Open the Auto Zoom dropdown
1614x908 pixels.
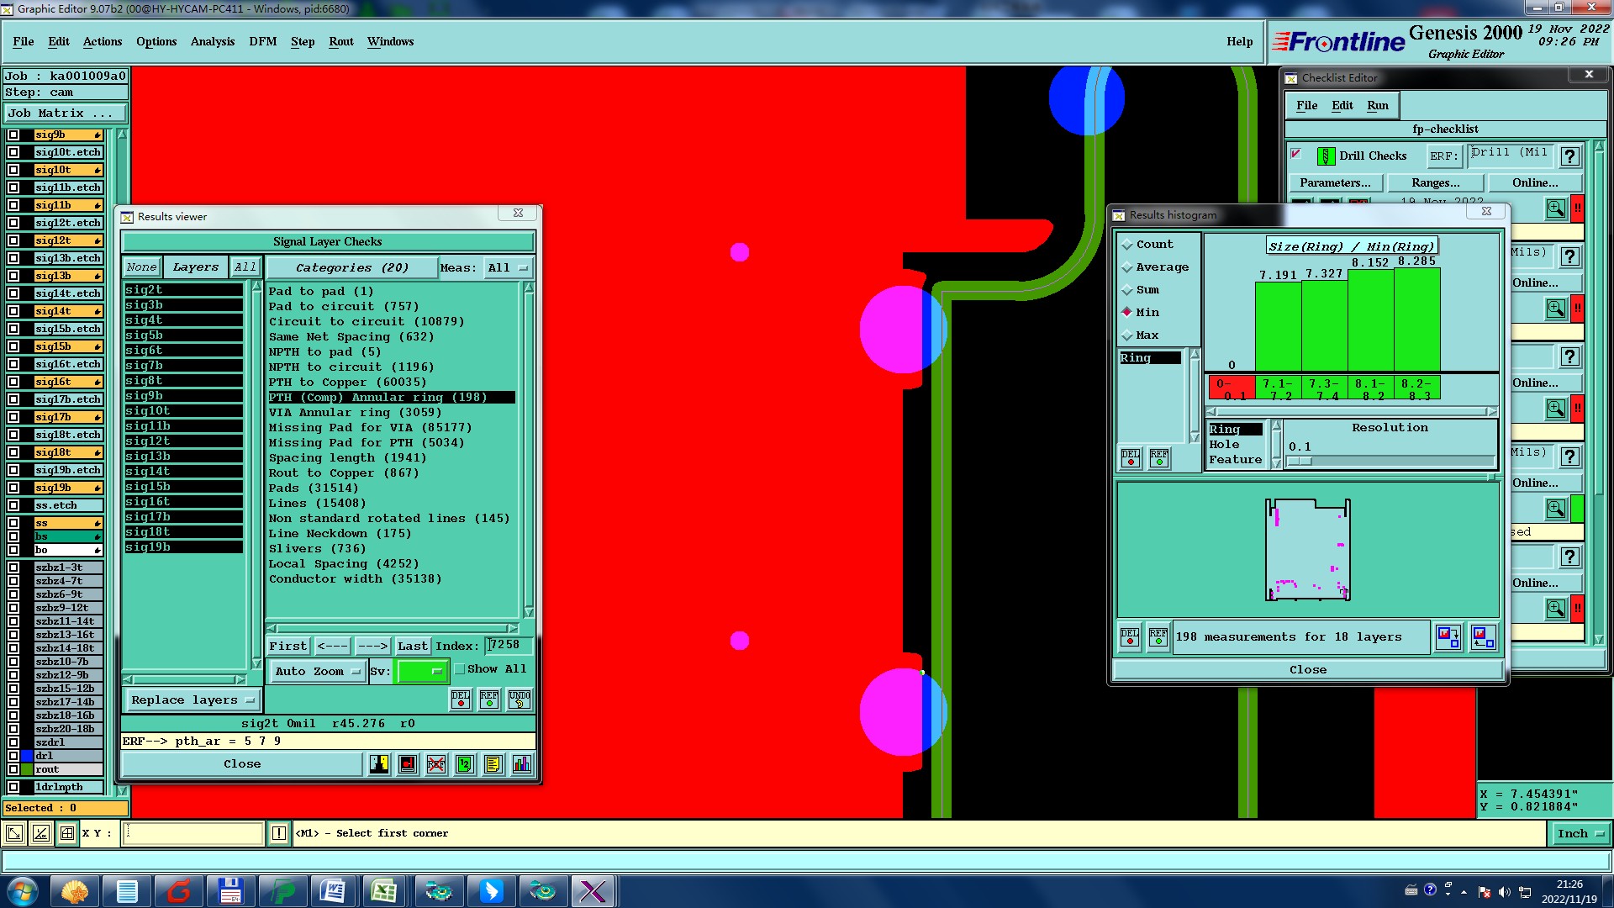(x=319, y=671)
